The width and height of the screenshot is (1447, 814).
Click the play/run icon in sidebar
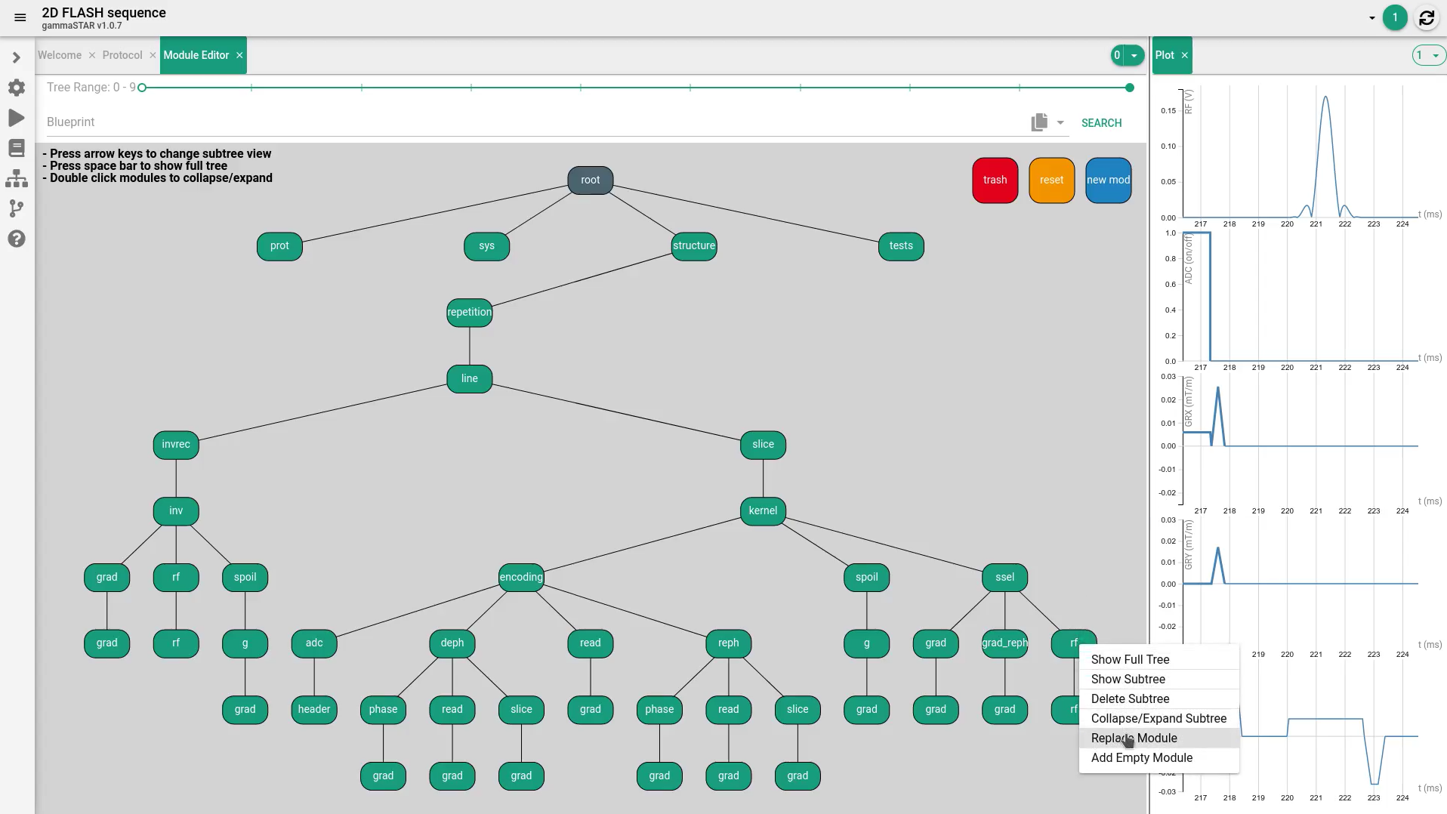coord(17,118)
